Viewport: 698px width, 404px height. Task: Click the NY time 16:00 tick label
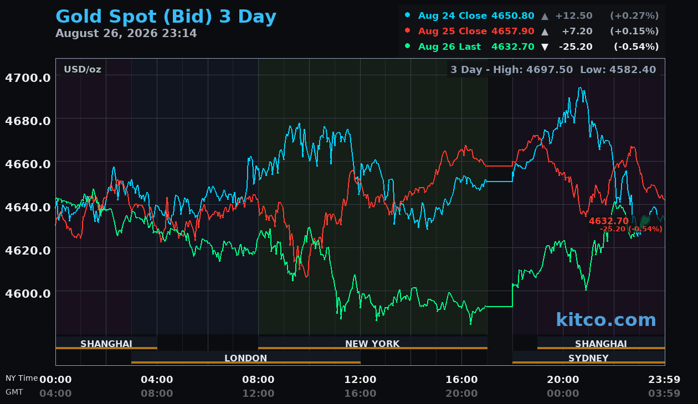[461, 379]
